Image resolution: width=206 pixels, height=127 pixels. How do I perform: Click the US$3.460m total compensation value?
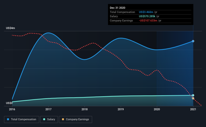coord(146,12)
